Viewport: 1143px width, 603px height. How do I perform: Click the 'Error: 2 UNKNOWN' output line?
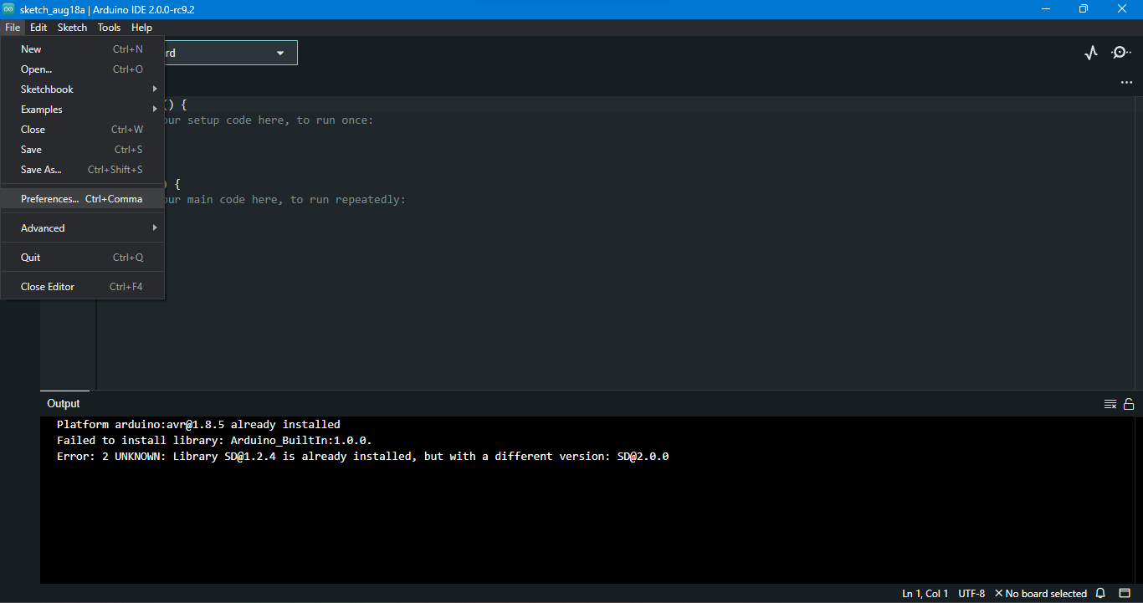(362, 457)
